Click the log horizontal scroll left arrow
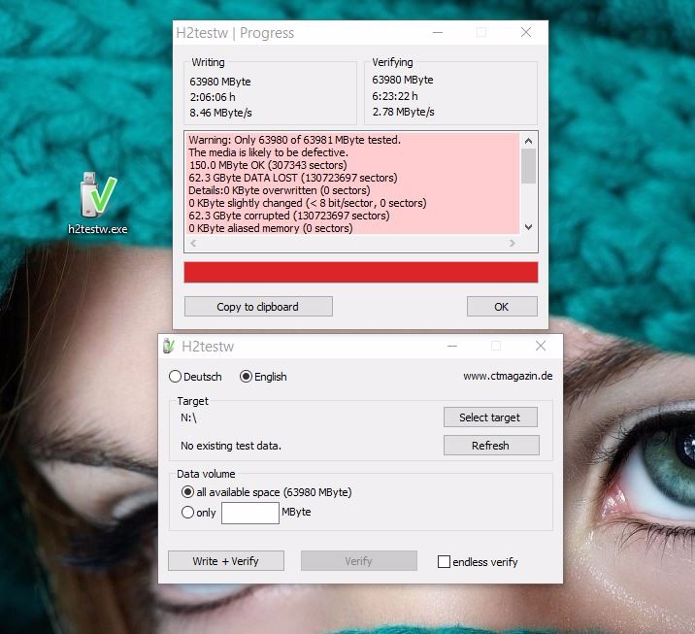Screen dimensions: 695x634 tap(193, 243)
